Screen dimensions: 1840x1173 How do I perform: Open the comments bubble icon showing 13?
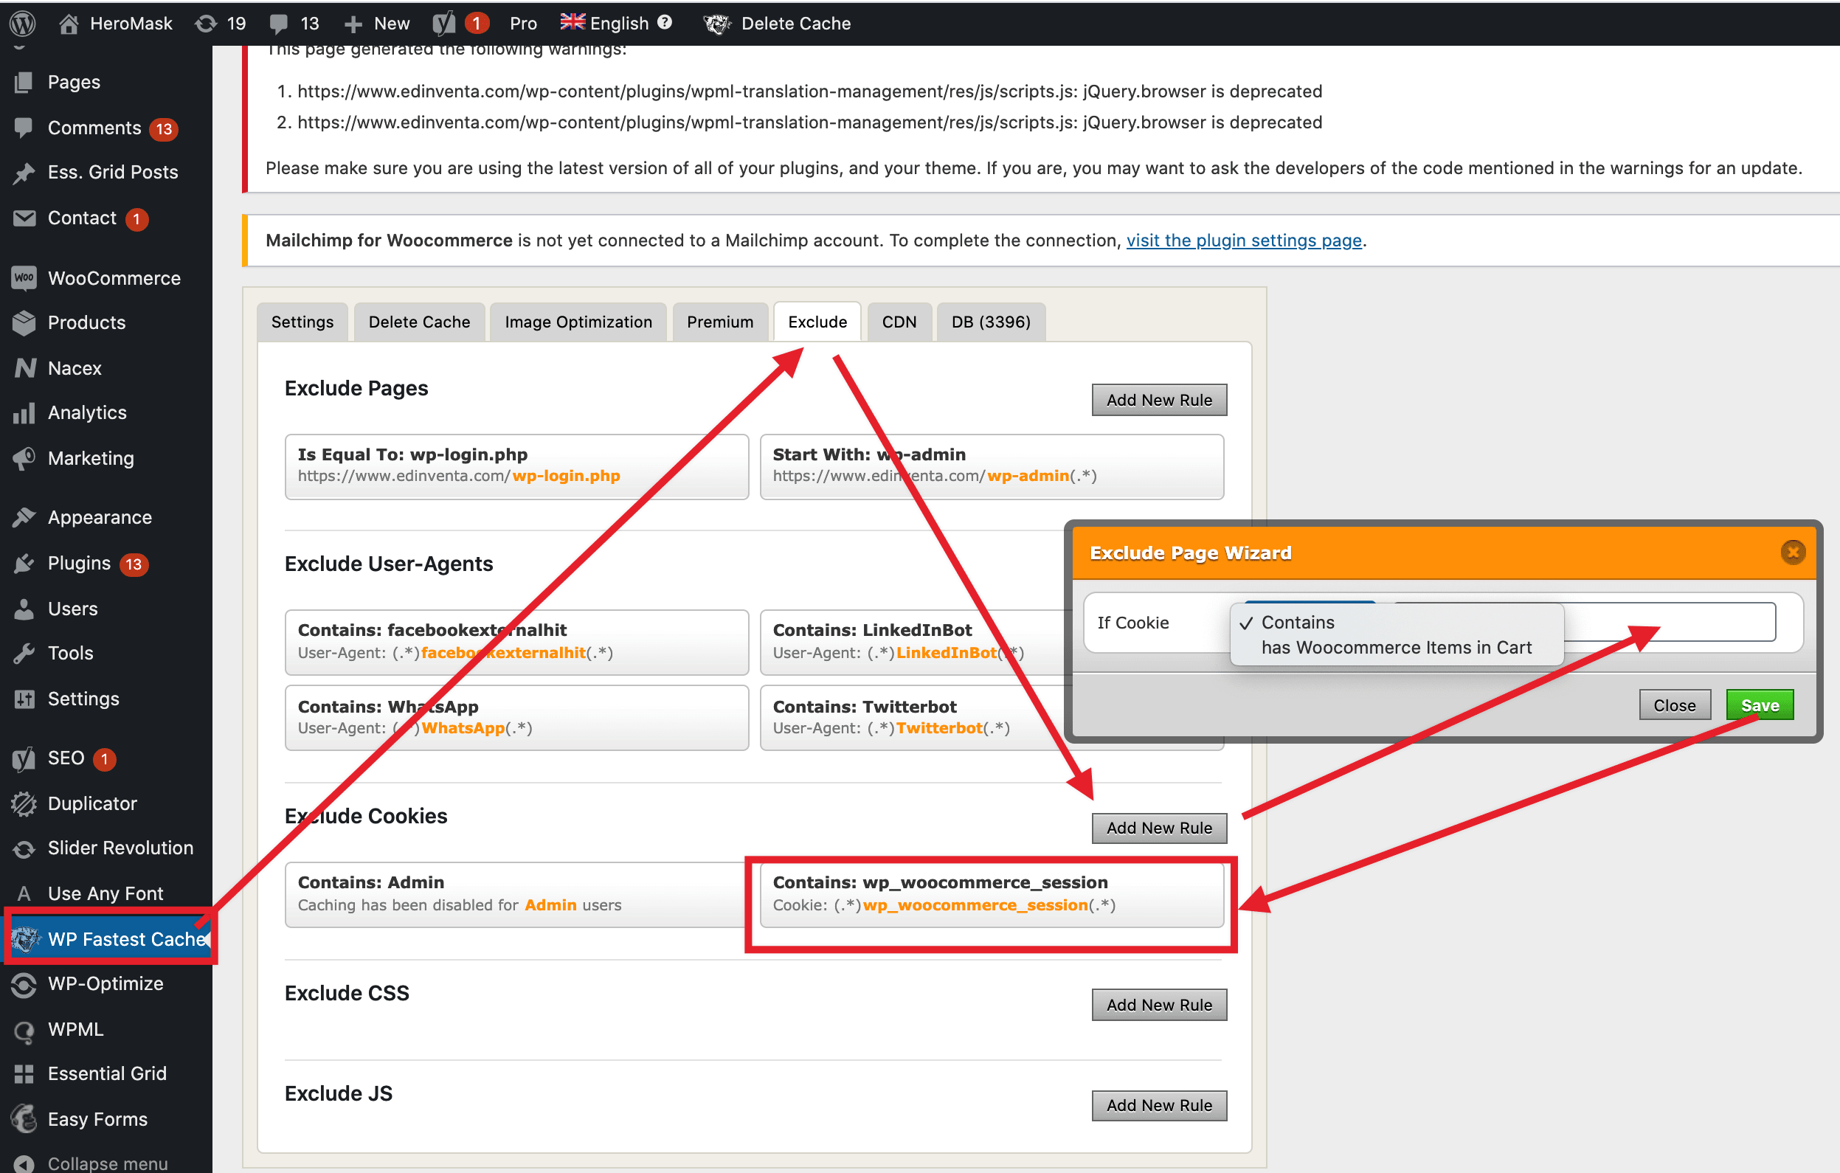[279, 24]
